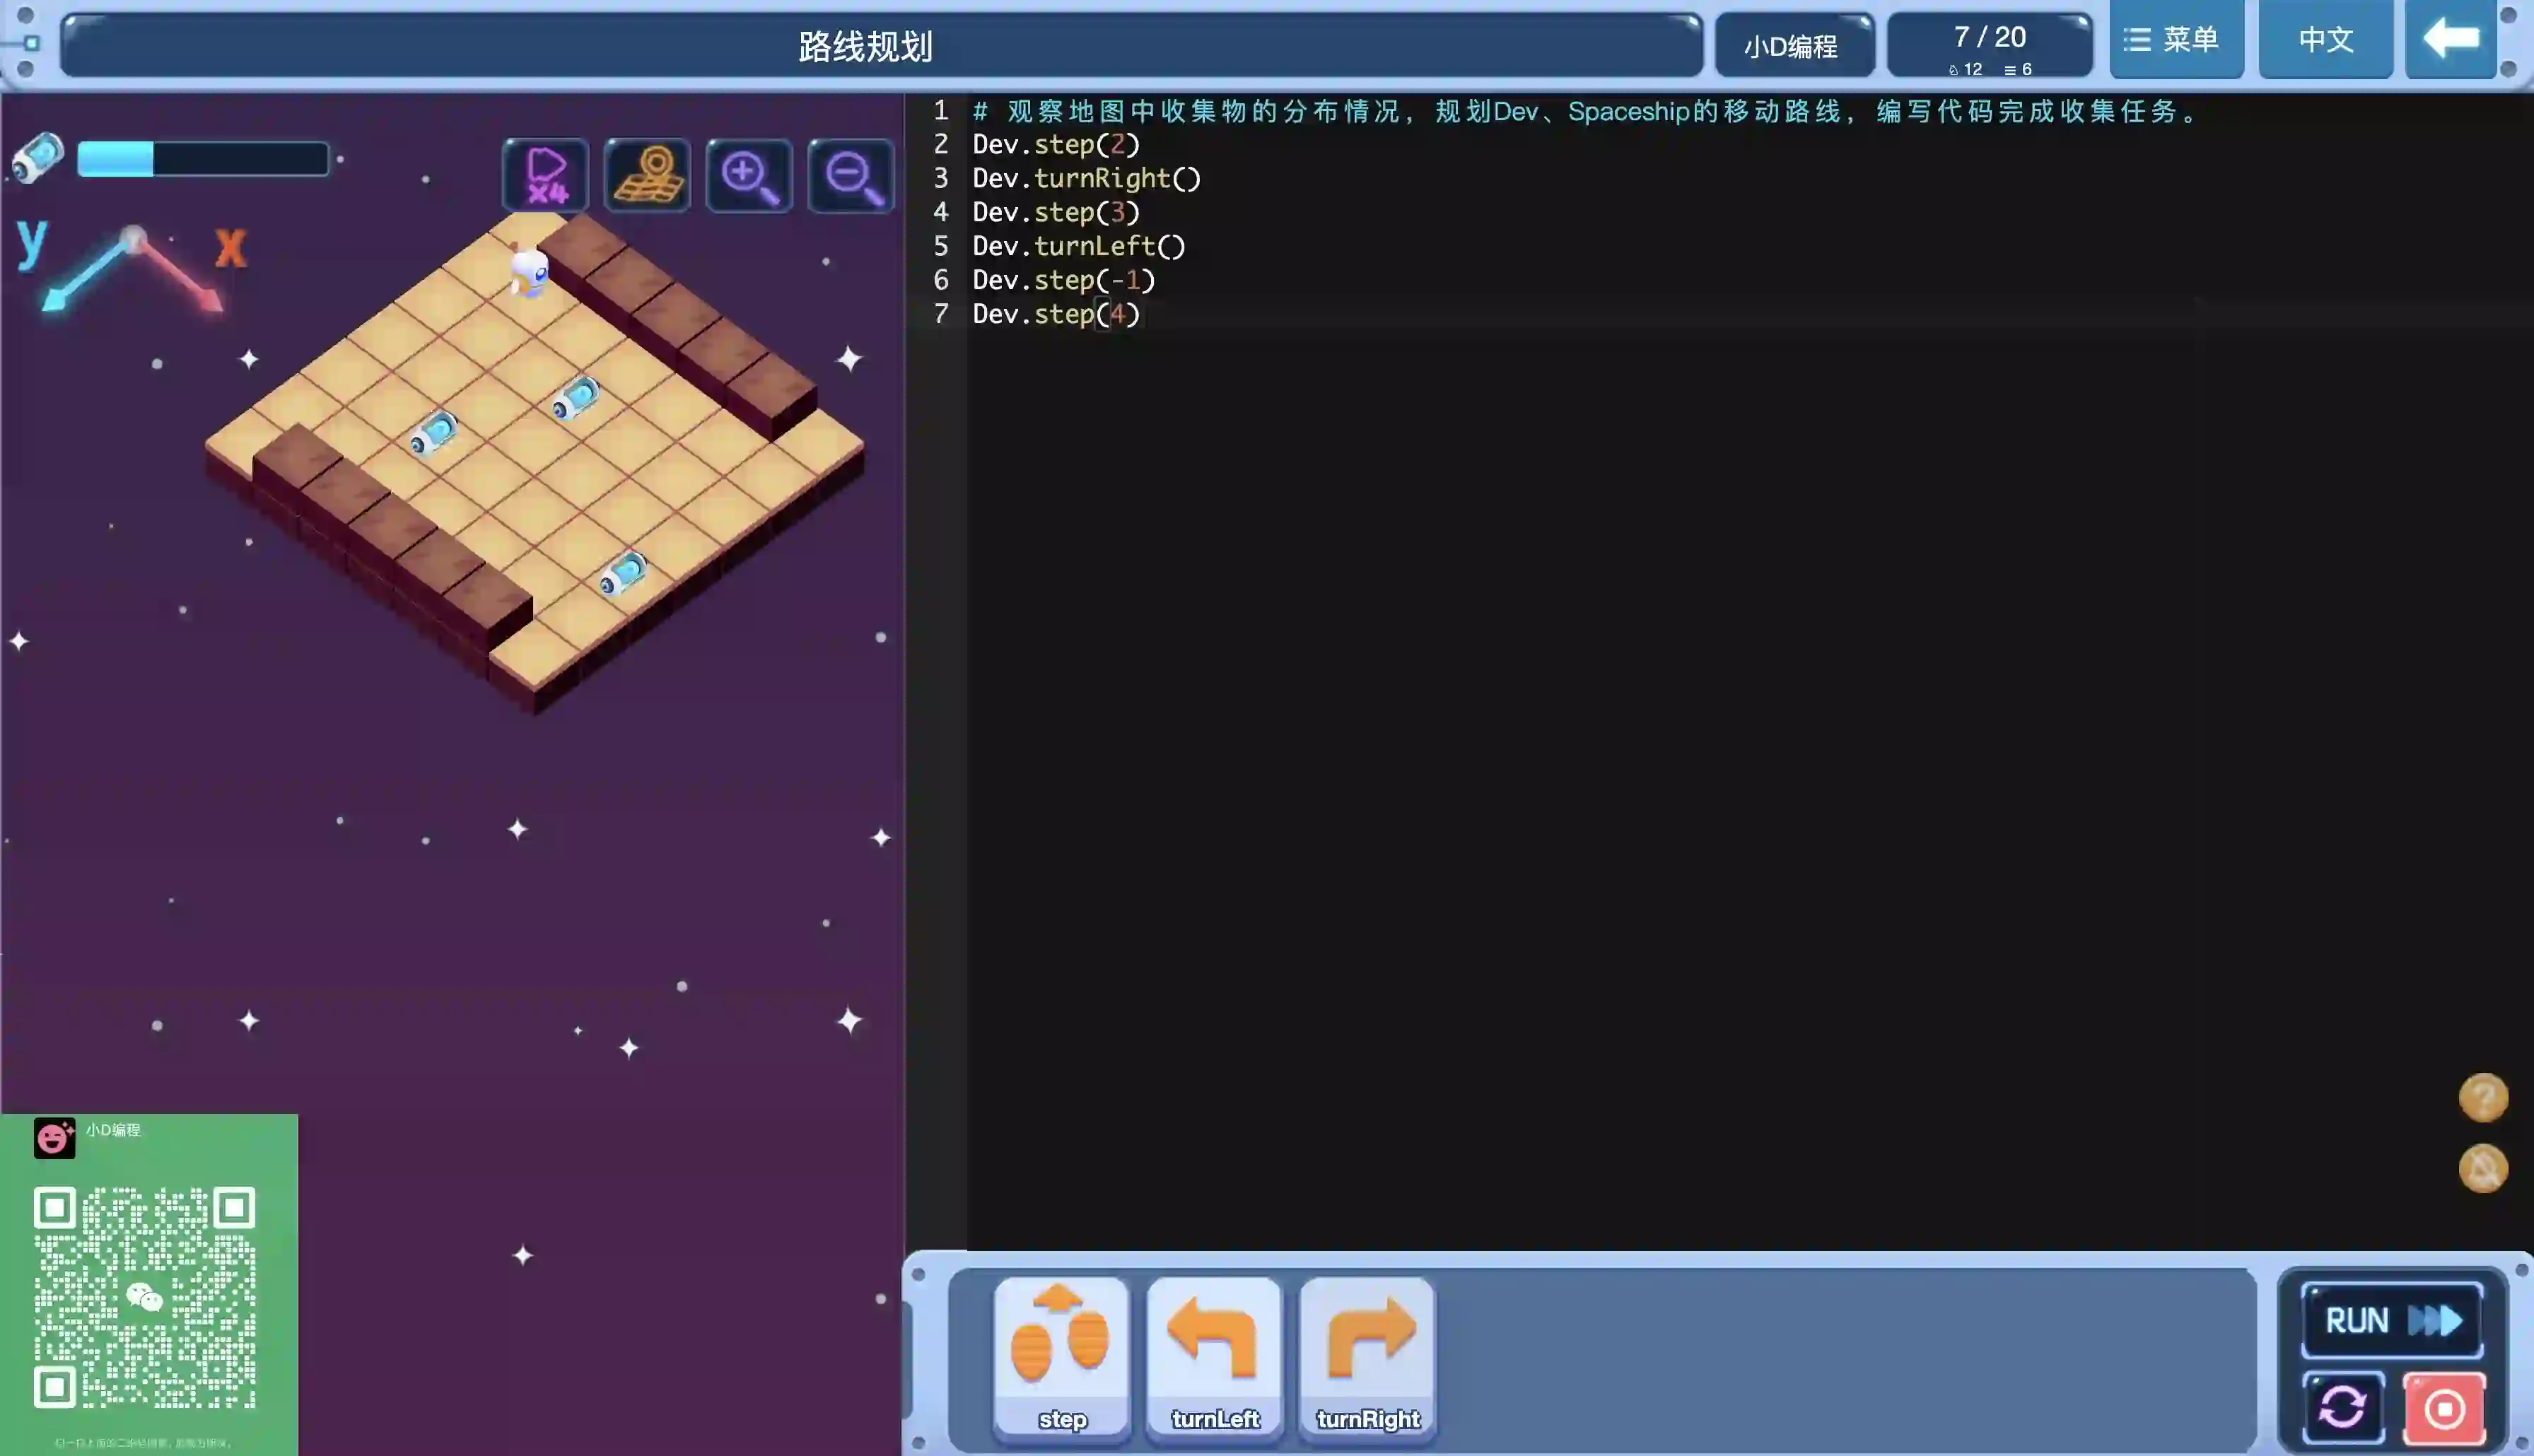Open the 7 / 20 level selector
2534x1456 pixels.
[x=1989, y=45]
